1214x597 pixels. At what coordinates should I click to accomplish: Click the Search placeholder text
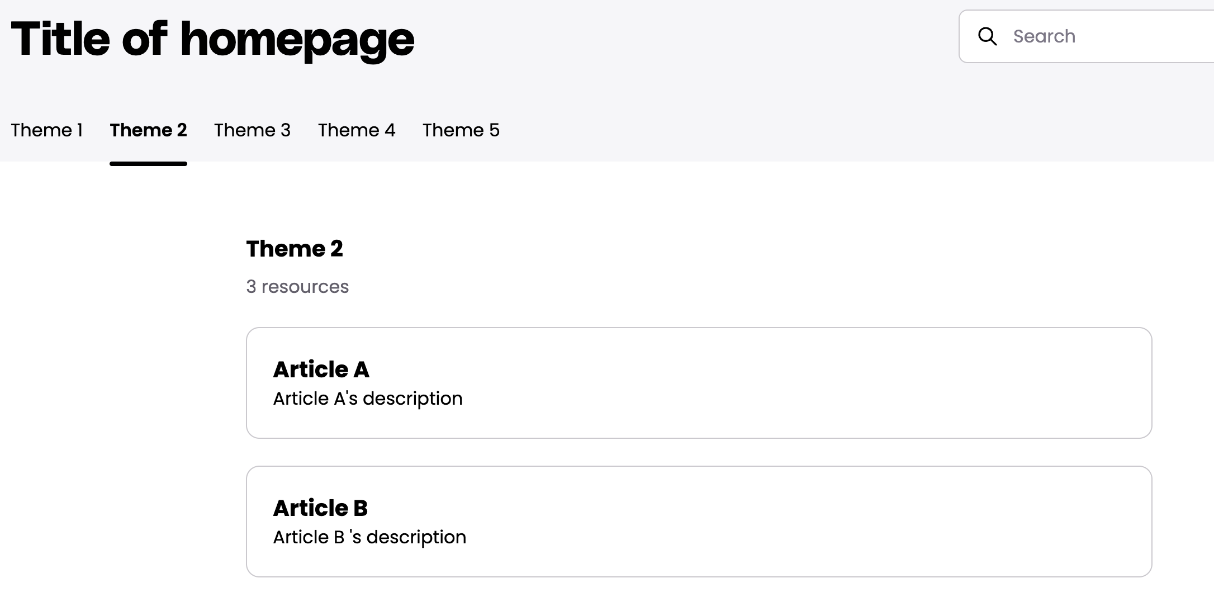tap(1044, 36)
